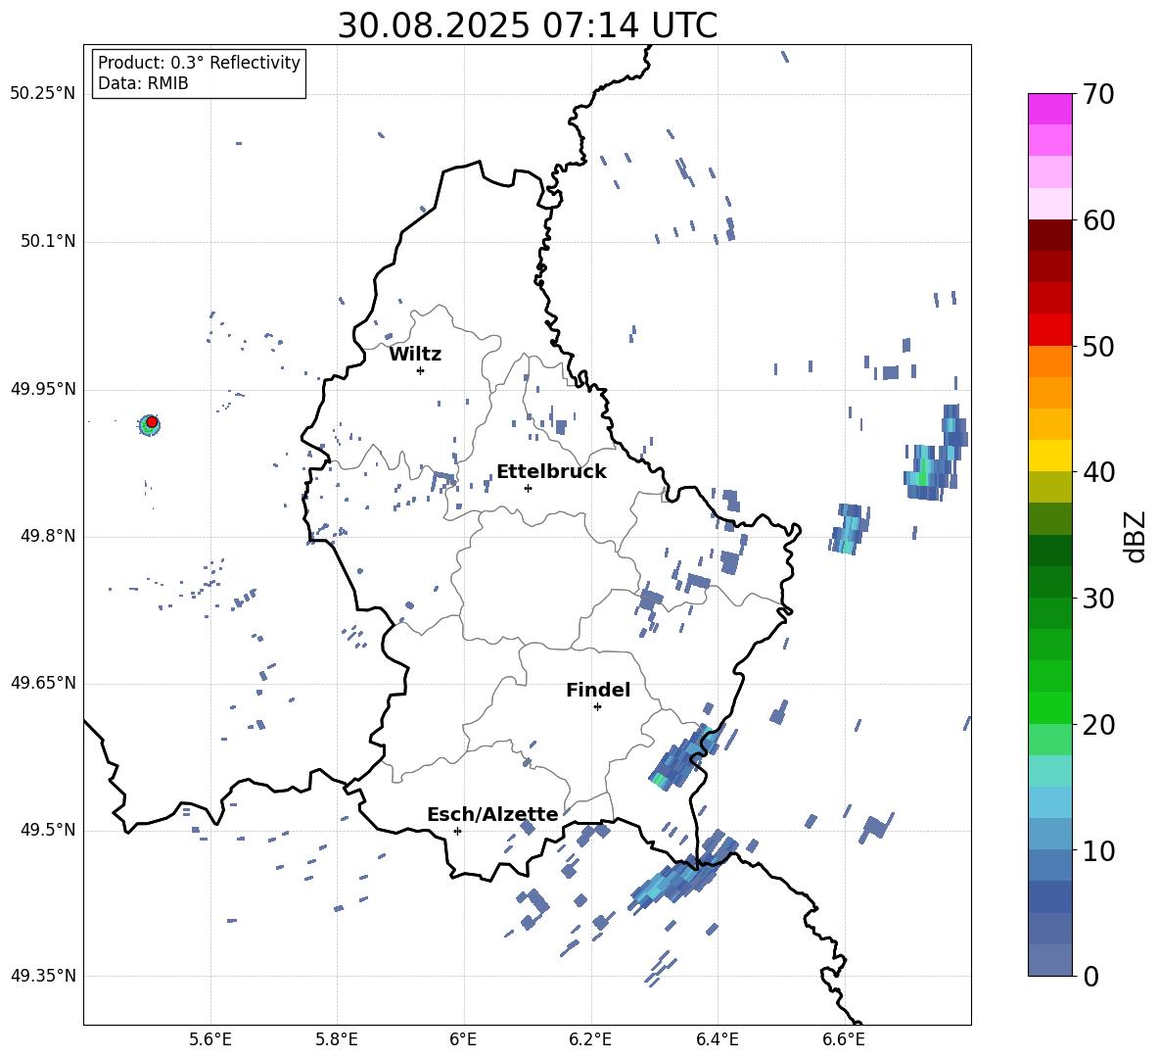Click the 49.95°N latitude label

[x=43, y=389]
